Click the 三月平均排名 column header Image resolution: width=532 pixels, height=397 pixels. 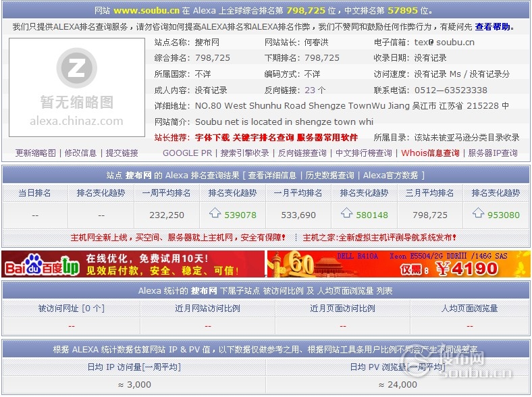pyautogui.click(x=429, y=193)
